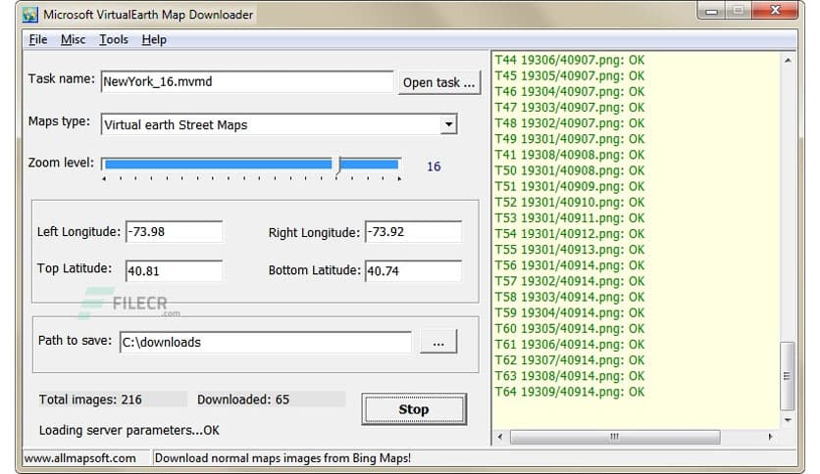Click log line T63 19308/40914.png: OK
Screen dimensions: 820x474
(x=570, y=376)
